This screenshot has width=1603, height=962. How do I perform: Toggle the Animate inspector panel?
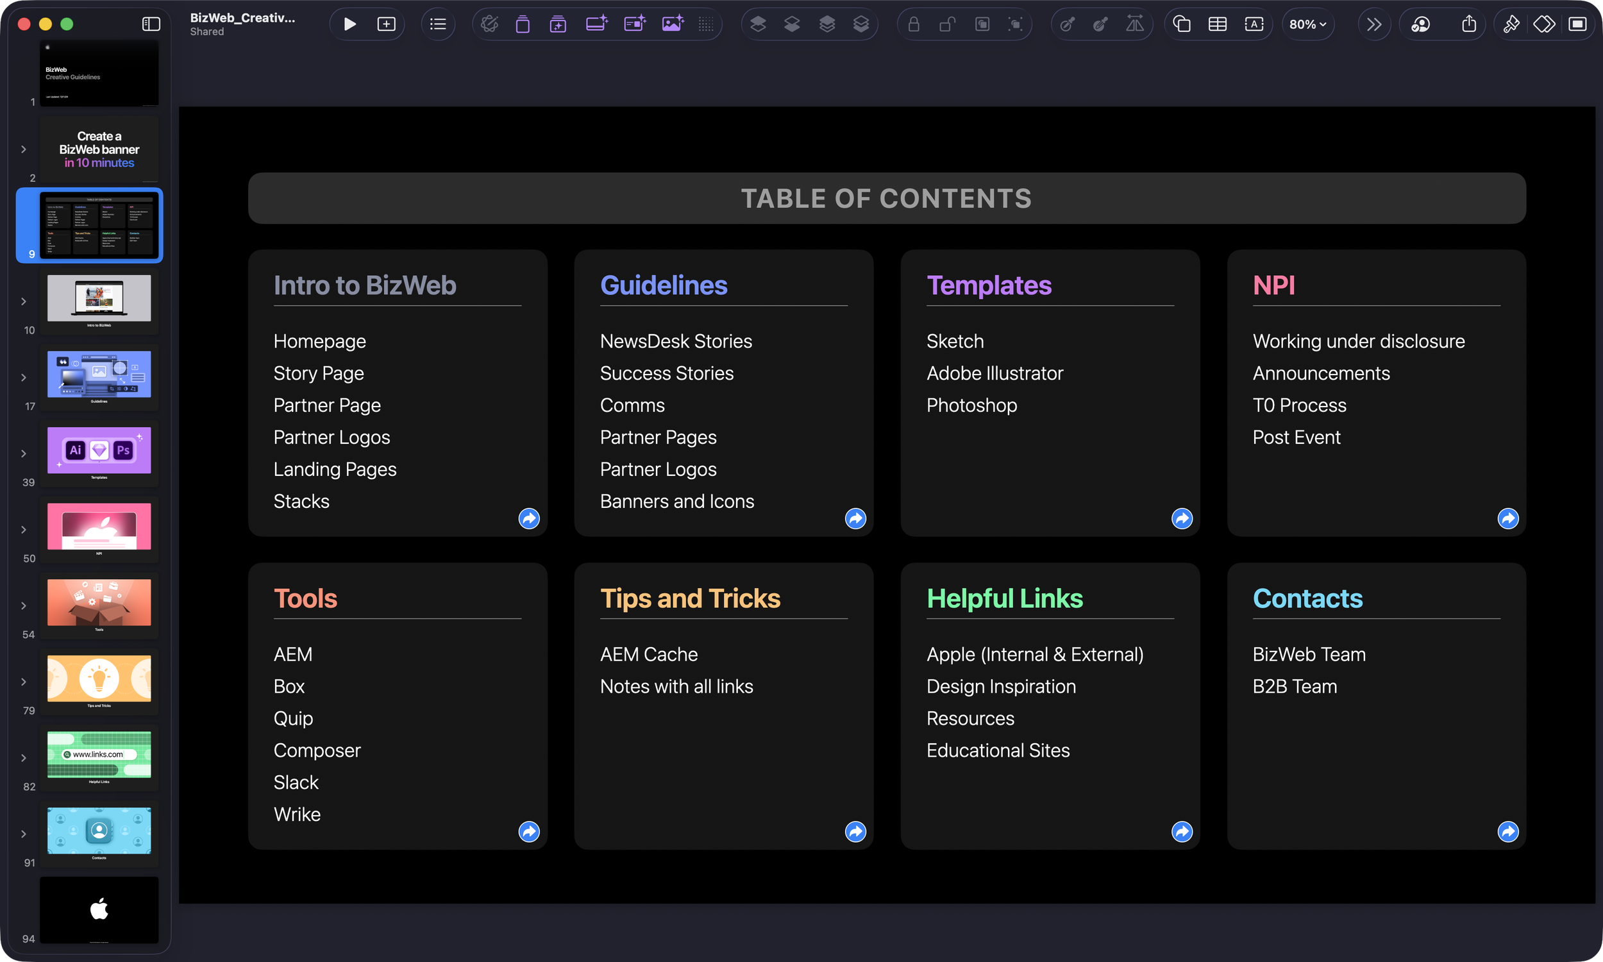coord(1544,24)
